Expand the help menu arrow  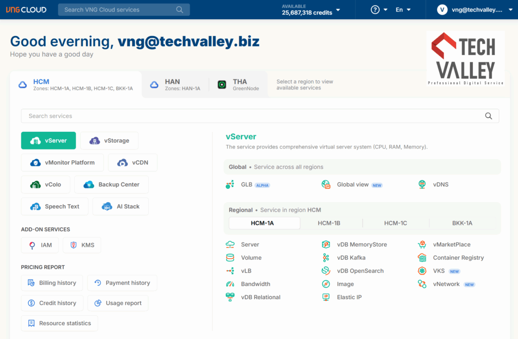[x=385, y=10]
